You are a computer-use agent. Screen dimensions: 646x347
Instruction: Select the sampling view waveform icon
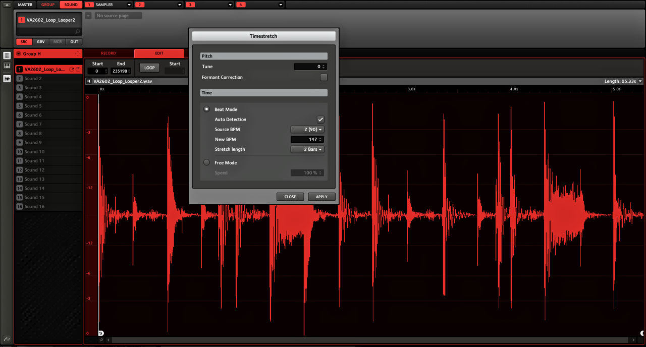(x=7, y=79)
